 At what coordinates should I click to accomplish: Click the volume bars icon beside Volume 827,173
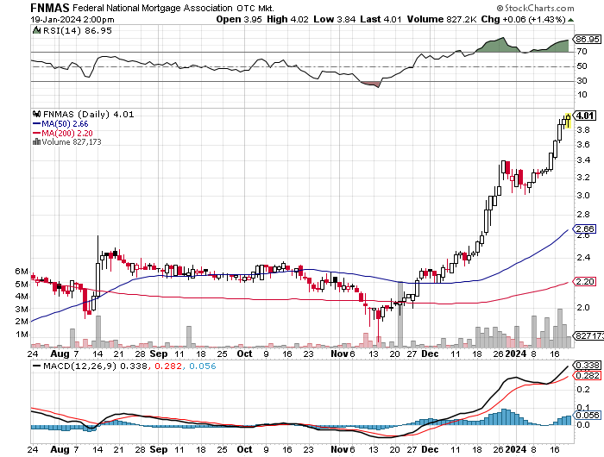pos(36,141)
